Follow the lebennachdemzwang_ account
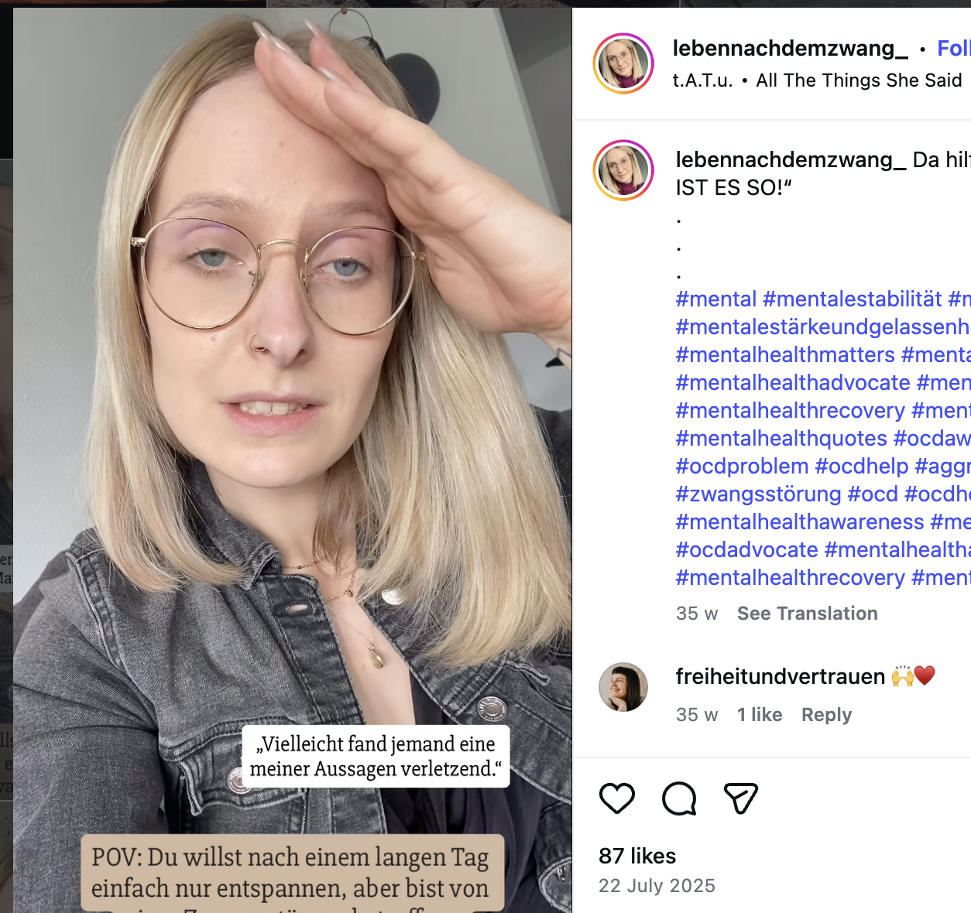 pyautogui.click(x=954, y=48)
